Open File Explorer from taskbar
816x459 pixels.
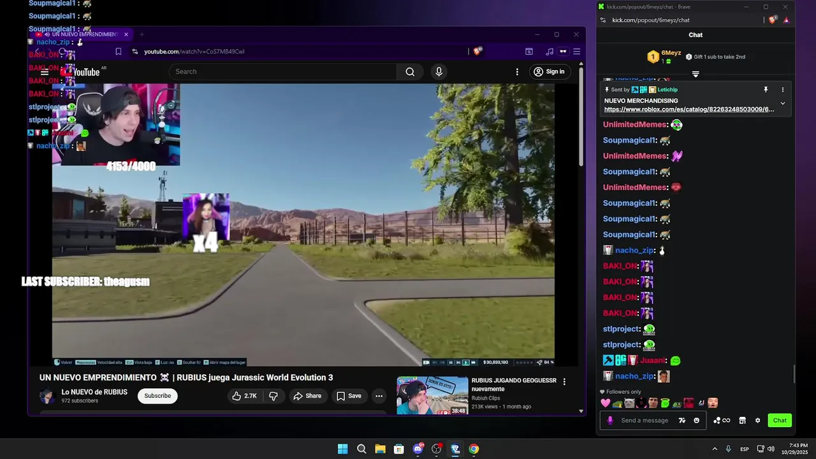point(380,449)
